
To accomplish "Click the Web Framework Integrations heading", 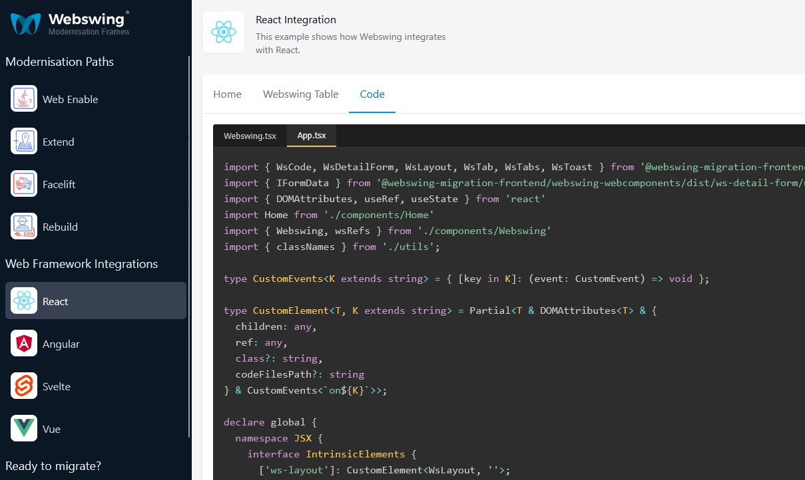I will 82,264.
